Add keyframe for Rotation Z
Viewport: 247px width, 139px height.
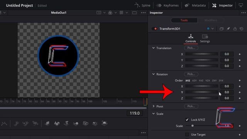(240, 98)
